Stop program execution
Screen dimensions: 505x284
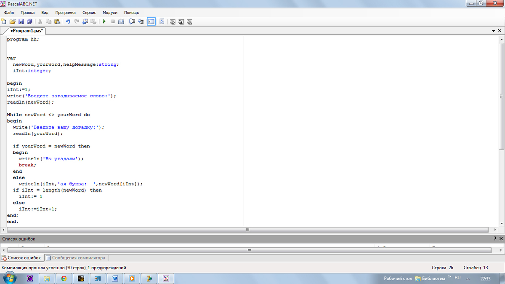[x=113, y=21]
